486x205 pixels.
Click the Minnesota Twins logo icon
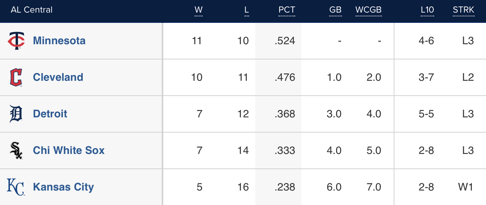16,41
